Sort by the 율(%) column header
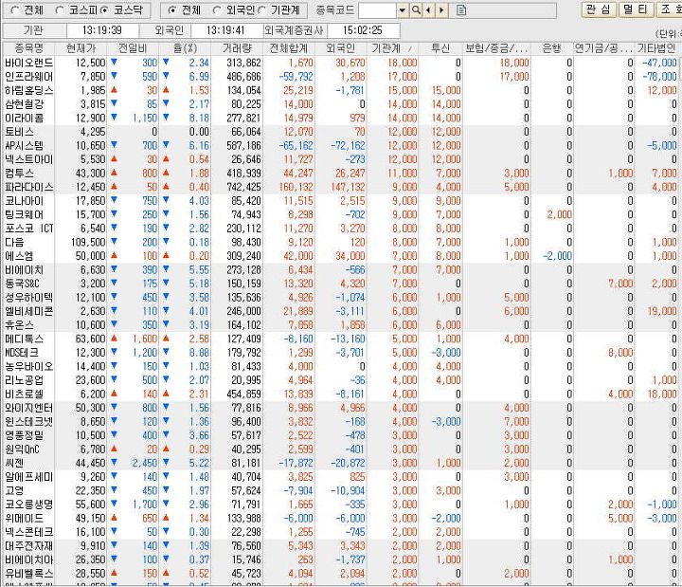682x587 pixels. pyautogui.click(x=185, y=48)
